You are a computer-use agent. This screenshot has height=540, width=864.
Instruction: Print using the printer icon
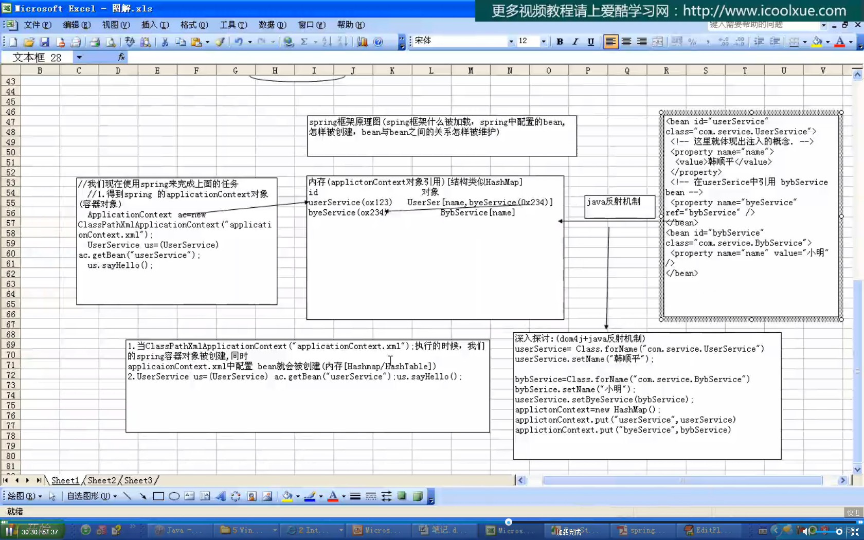pyautogui.click(x=95, y=42)
